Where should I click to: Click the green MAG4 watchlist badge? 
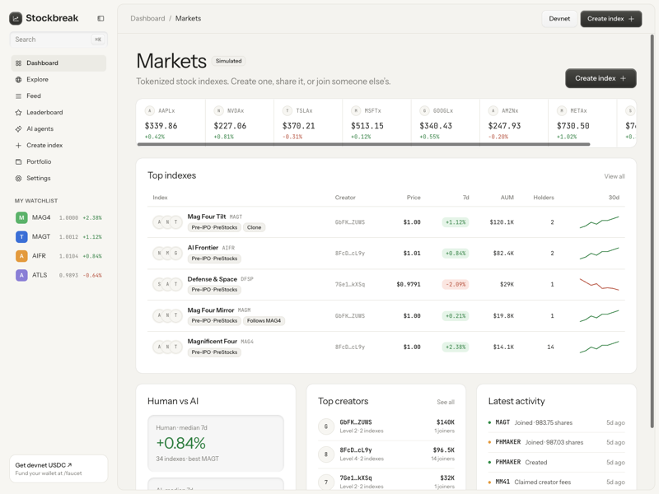tap(21, 217)
